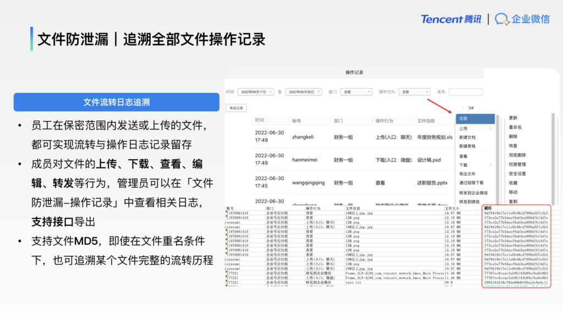Select 移动 in the action list
Image resolution: width=563 pixels, height=313 pixels.
(x=513, y=192)
